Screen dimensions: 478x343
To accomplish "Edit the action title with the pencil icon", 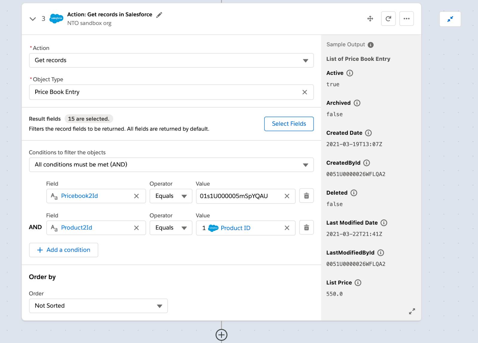I will point(159,15).
